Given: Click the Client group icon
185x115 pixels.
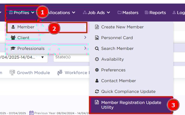Looking at the screenshot, I should 13,38.
